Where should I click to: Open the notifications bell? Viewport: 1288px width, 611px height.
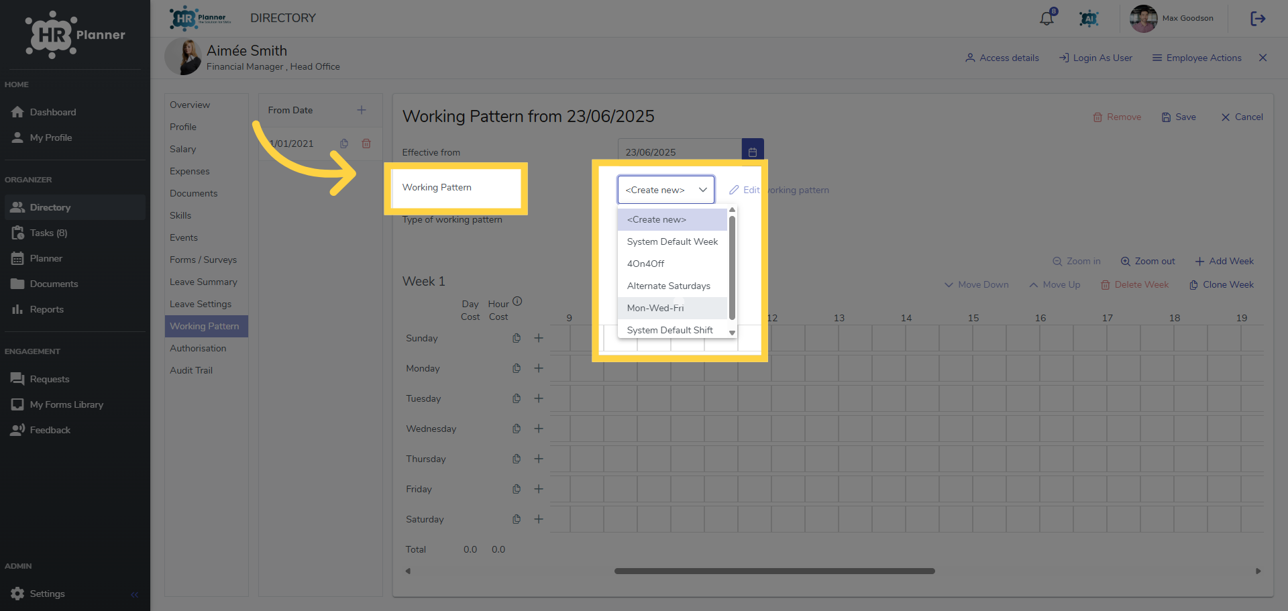click(x=1046, y=18)
